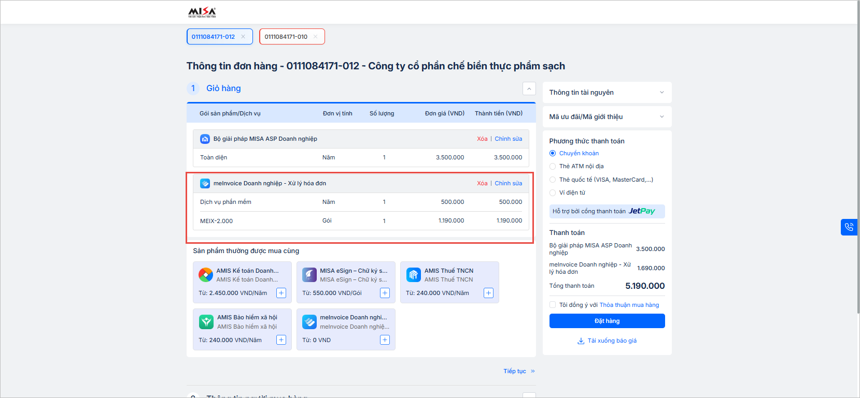860x398 pixels.
Task: Click the Gói sản phẩm/Dịch vụ column header
Action: [x=230, y=113]
